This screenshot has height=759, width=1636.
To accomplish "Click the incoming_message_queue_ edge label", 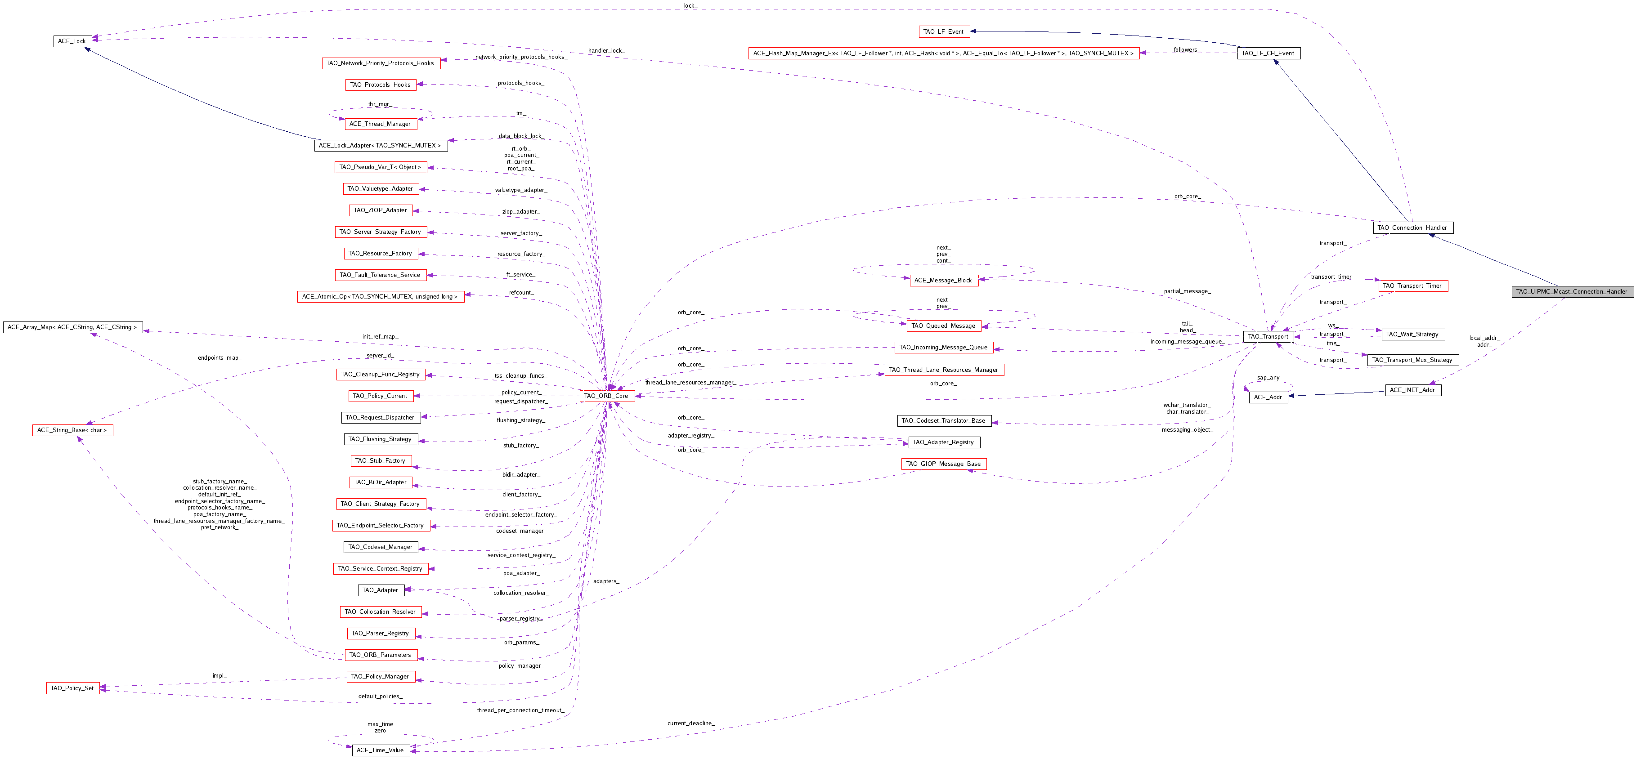I will coord(1187,341).
